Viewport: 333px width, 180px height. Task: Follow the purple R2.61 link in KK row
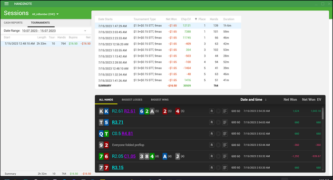click(130, 111)
